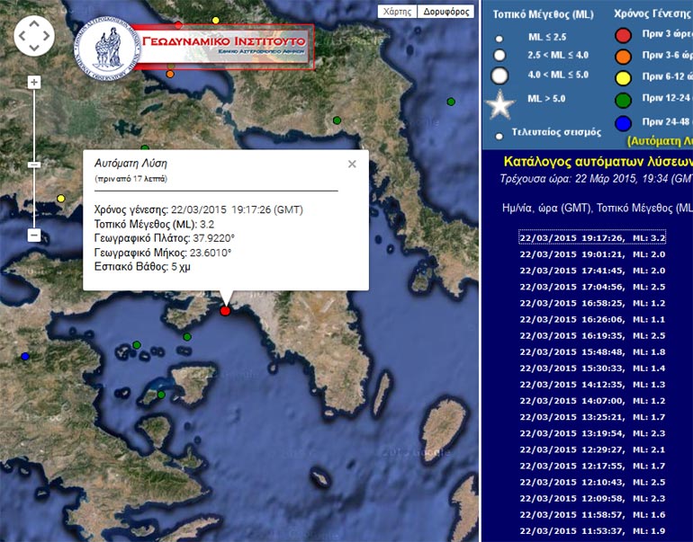Viewport: 693px width, 542px height.
Task: Open the 17:04:56 ML 2.5 earthquake entry
Action: 592,287
